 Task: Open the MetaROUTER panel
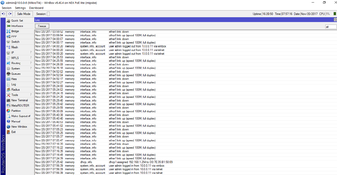[x=20, y=106]
